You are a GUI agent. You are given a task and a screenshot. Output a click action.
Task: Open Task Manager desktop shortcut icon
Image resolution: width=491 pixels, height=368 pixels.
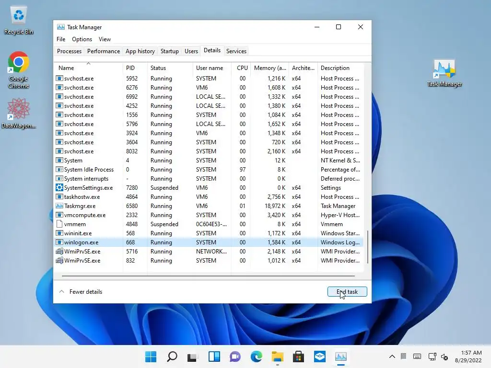(444, 73)
